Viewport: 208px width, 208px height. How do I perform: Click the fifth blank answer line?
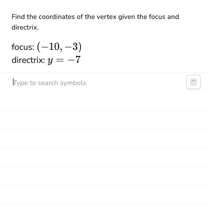104,175
